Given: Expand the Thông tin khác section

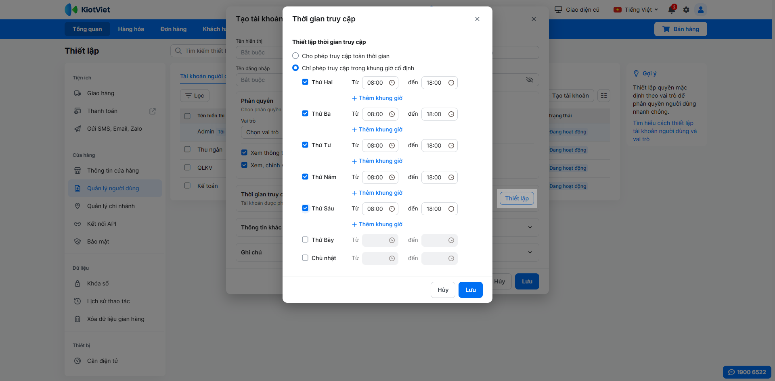Looking at the screenshot, I should [530, 227].
